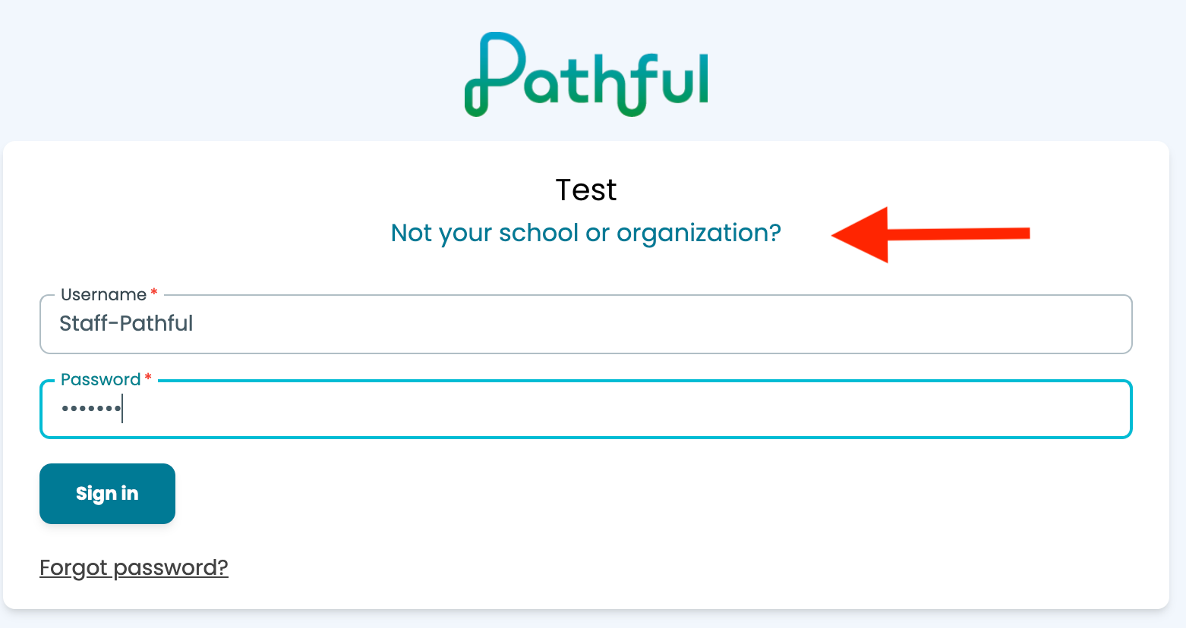
Task: Focus the Username input field
Action: (x=585, y=324)
